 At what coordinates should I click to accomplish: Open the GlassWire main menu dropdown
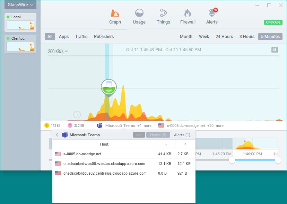tap(20, 4)
